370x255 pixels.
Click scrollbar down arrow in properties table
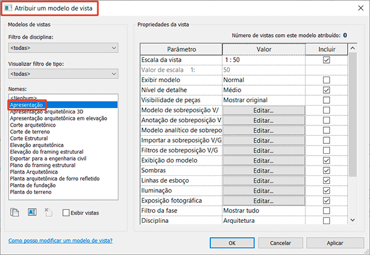click(353, 220)
